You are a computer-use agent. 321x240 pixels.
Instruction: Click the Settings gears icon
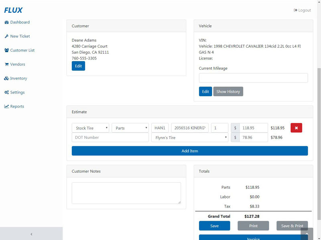coord(7,93)
